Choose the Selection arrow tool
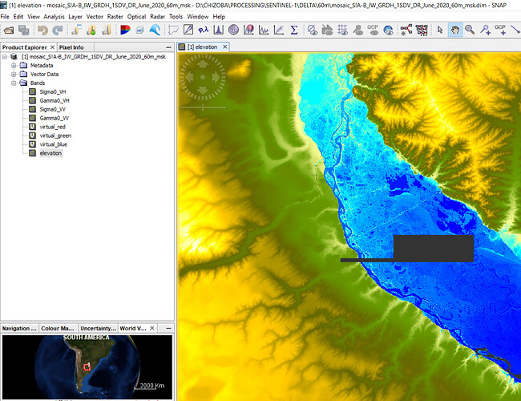Screen dimensions: 521x401 click(440, 30)
